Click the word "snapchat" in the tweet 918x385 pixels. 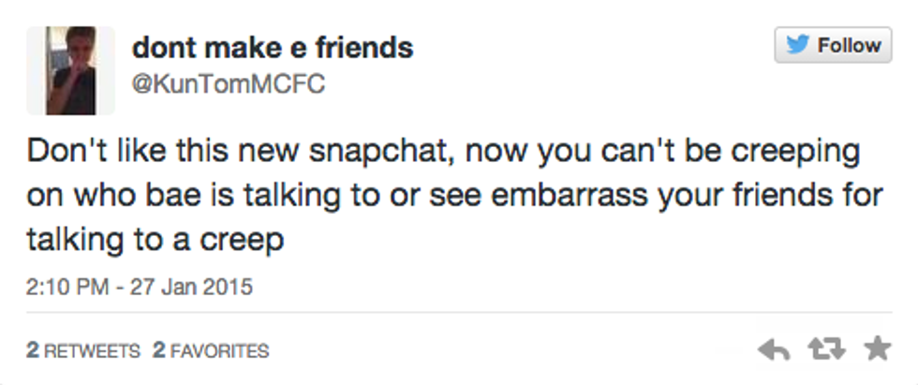(388, 153)
